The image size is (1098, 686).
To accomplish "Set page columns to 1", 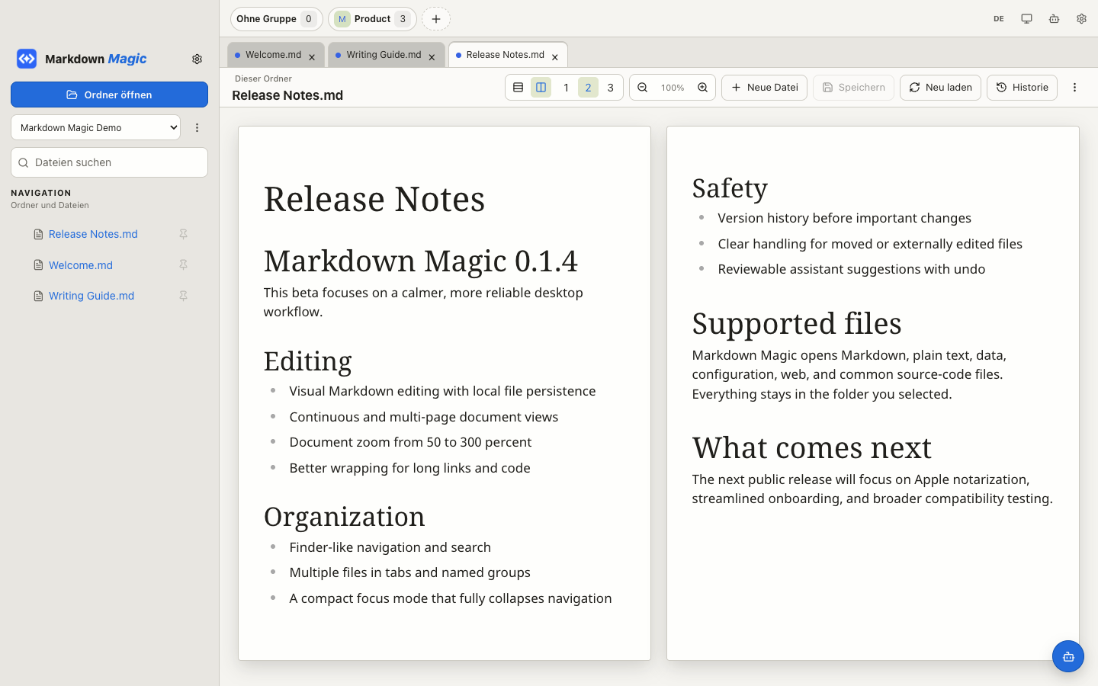I will tap(566, 88).
